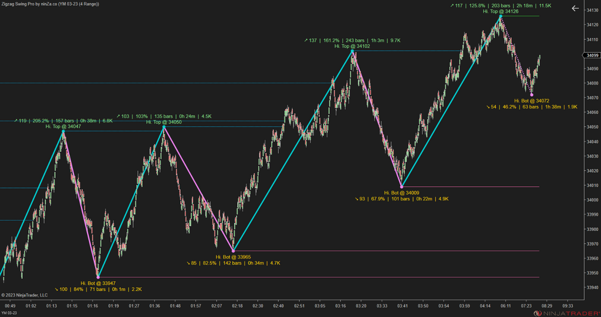601x317 pixels.
Task: Click the pink pivot dot at Hi. Bot 34072
Action: click(x=532, y=94)
